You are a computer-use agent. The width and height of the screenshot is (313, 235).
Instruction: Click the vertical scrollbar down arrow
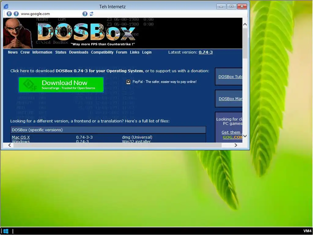[x=245, y=136]
